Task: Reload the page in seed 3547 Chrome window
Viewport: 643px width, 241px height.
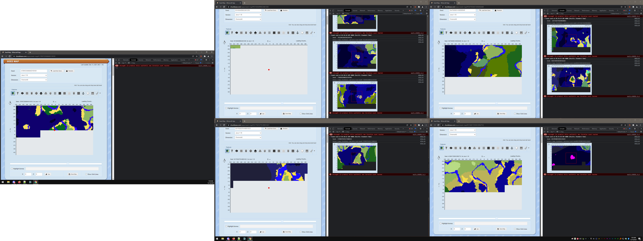Action: [x=438, y=7]
